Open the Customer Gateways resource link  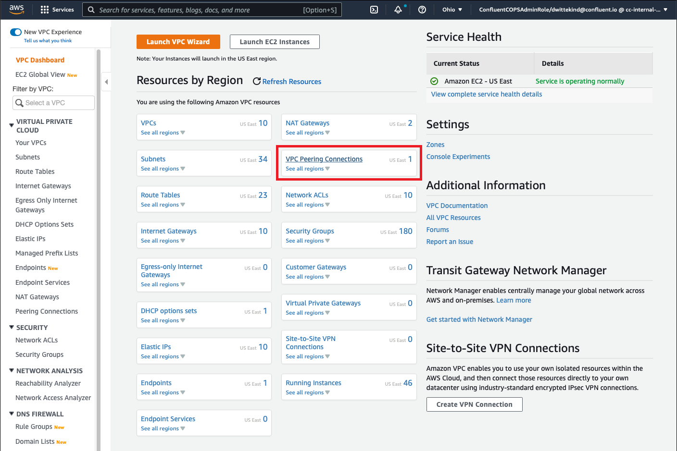click(316, 267)
